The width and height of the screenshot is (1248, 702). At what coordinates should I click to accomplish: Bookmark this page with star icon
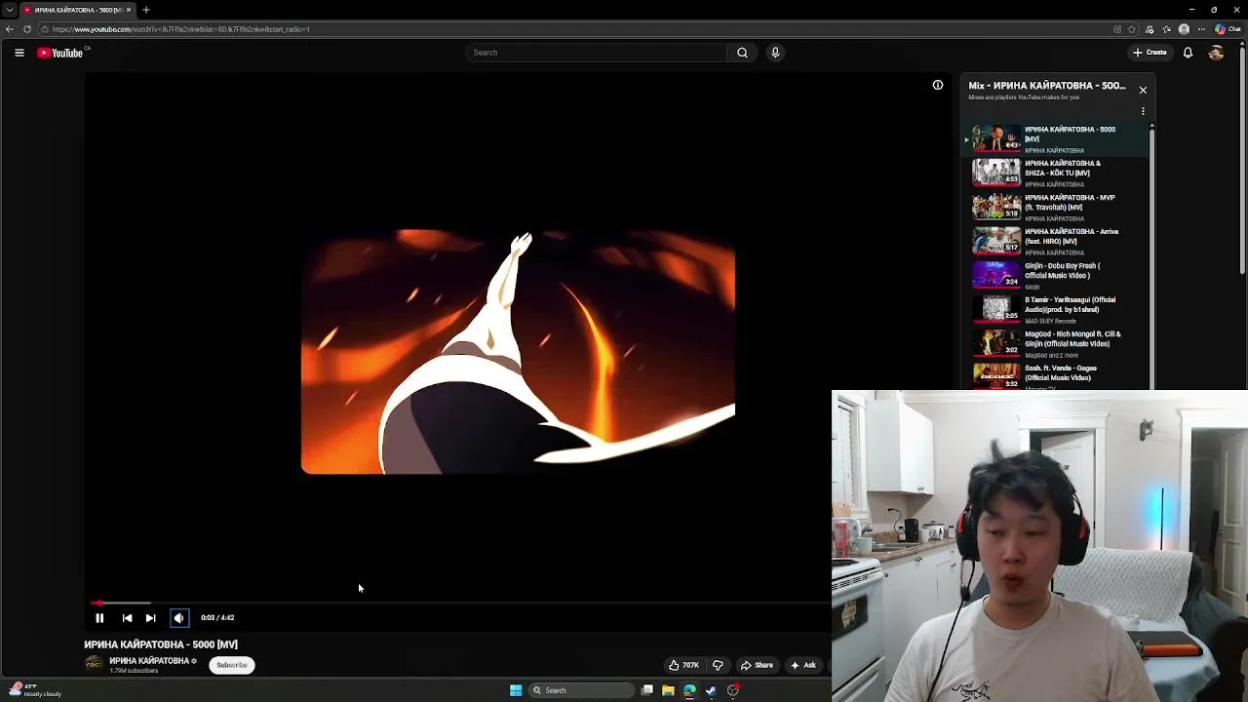(1131, 29)
